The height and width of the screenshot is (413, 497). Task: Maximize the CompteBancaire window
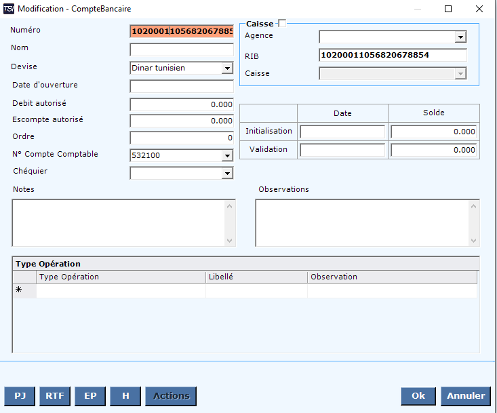(448, 9)
